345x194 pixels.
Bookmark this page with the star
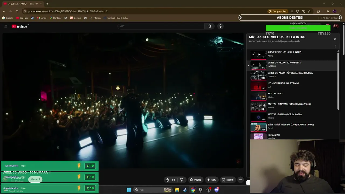pos(309,11)
